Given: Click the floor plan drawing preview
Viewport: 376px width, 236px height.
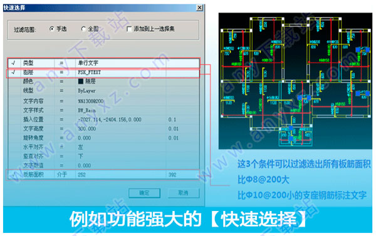Looking at the screenshot, I should [x=295, y=81].
